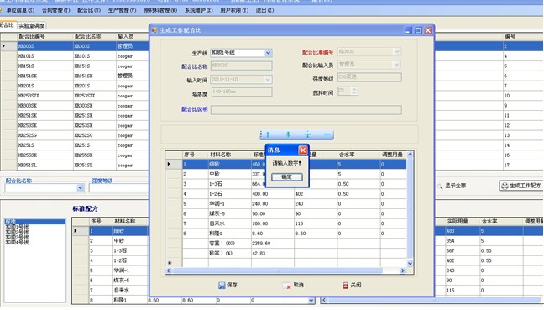The height and width of the screenshot is (310, 544).
Task: Open the 配合比名称 filter dropdown in main window
Action: [x=80, y=188]
